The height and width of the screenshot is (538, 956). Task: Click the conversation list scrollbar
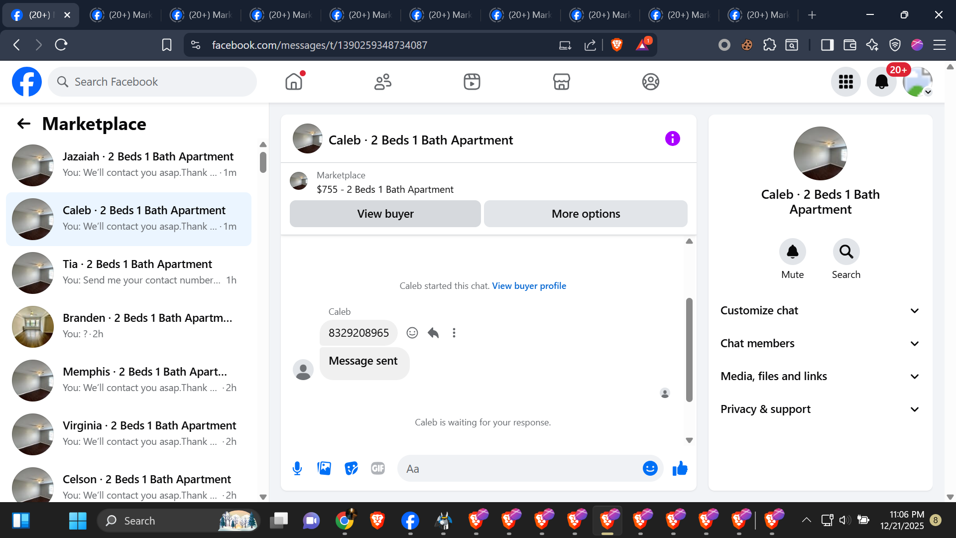click(x=263, y=162)
